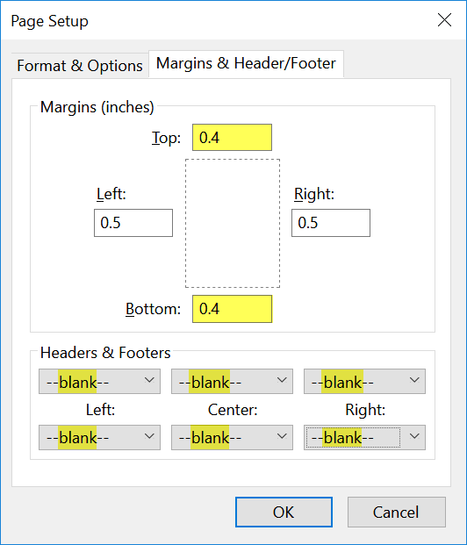Click the arrow of the right footer combo box
The image size is (467, 545).
[x=414, y=436]
